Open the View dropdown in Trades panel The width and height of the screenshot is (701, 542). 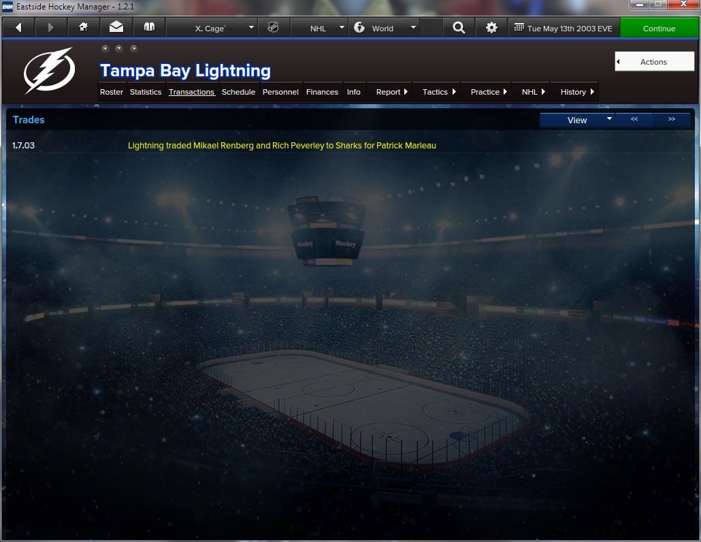(577, 120)
